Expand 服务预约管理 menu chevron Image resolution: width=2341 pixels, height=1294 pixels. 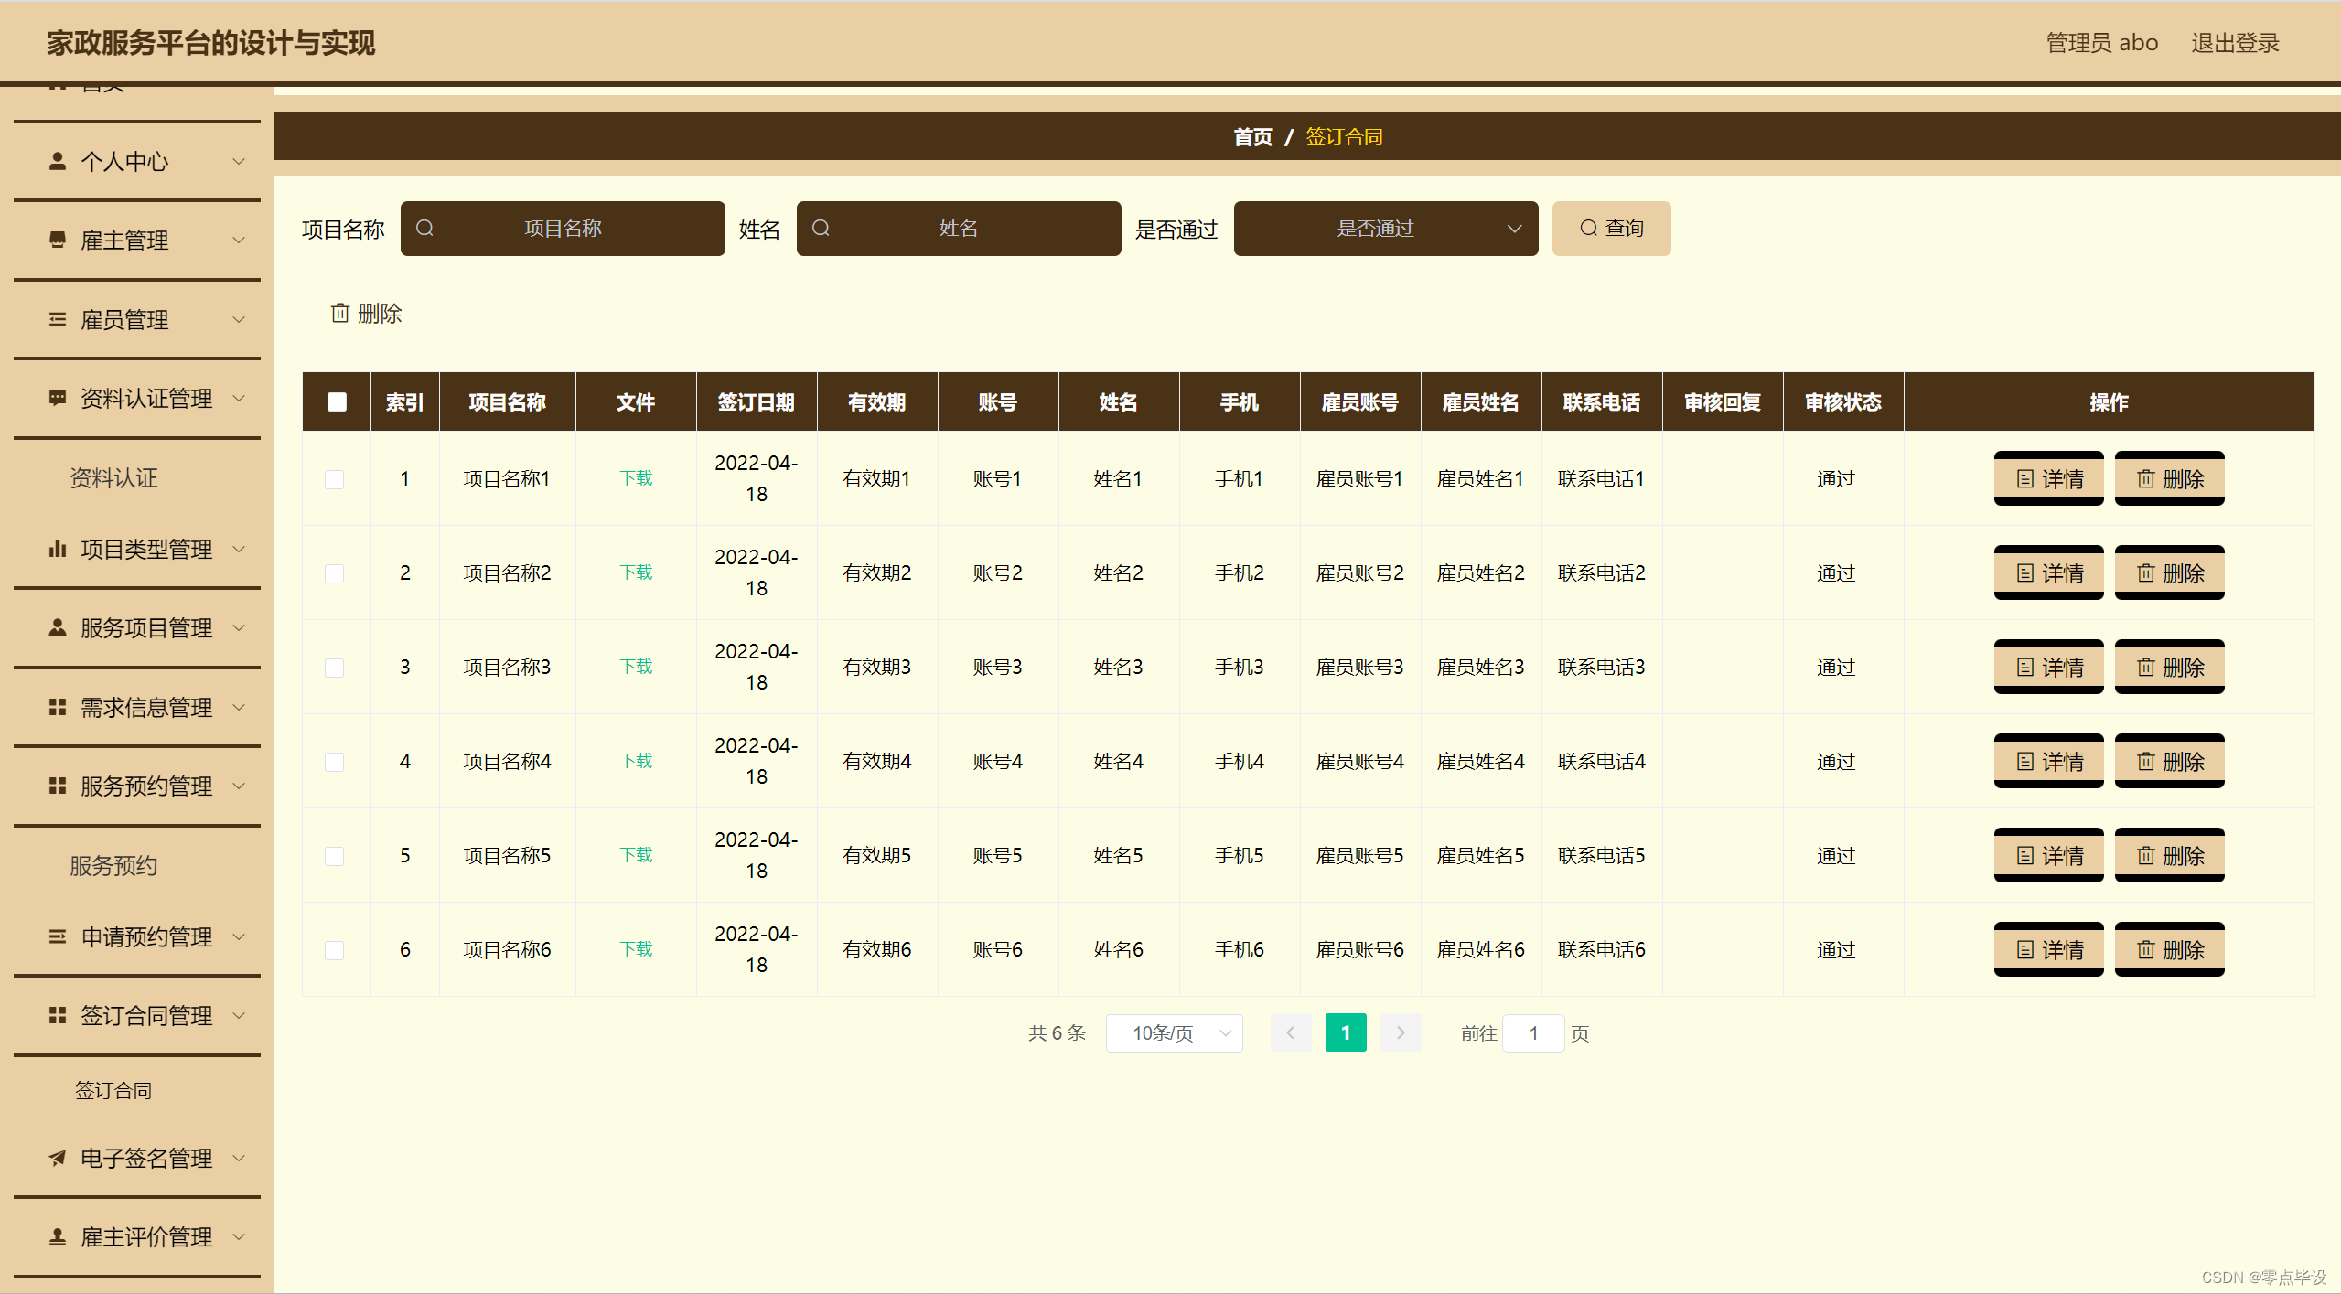point(239,786)
